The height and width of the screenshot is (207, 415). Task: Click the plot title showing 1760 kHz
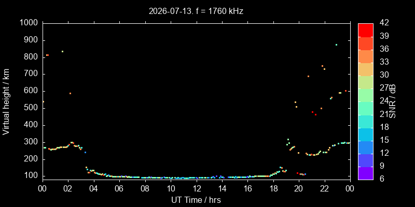coord(196,11)
